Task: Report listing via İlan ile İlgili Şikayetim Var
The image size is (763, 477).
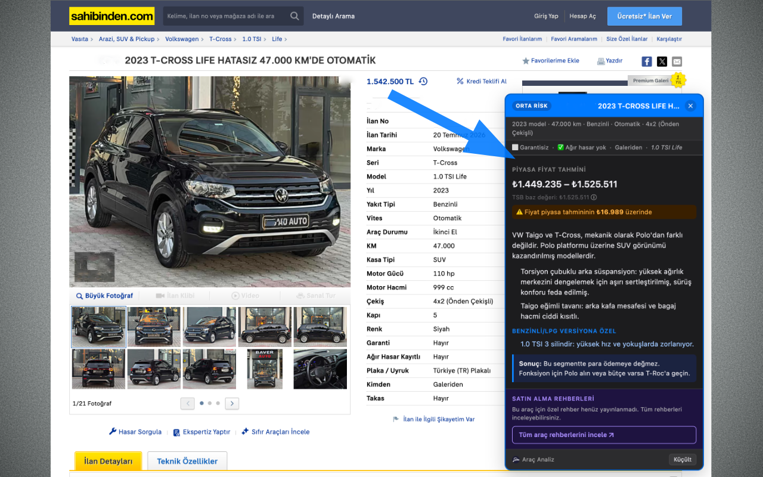Action: (x=433, y=419)
